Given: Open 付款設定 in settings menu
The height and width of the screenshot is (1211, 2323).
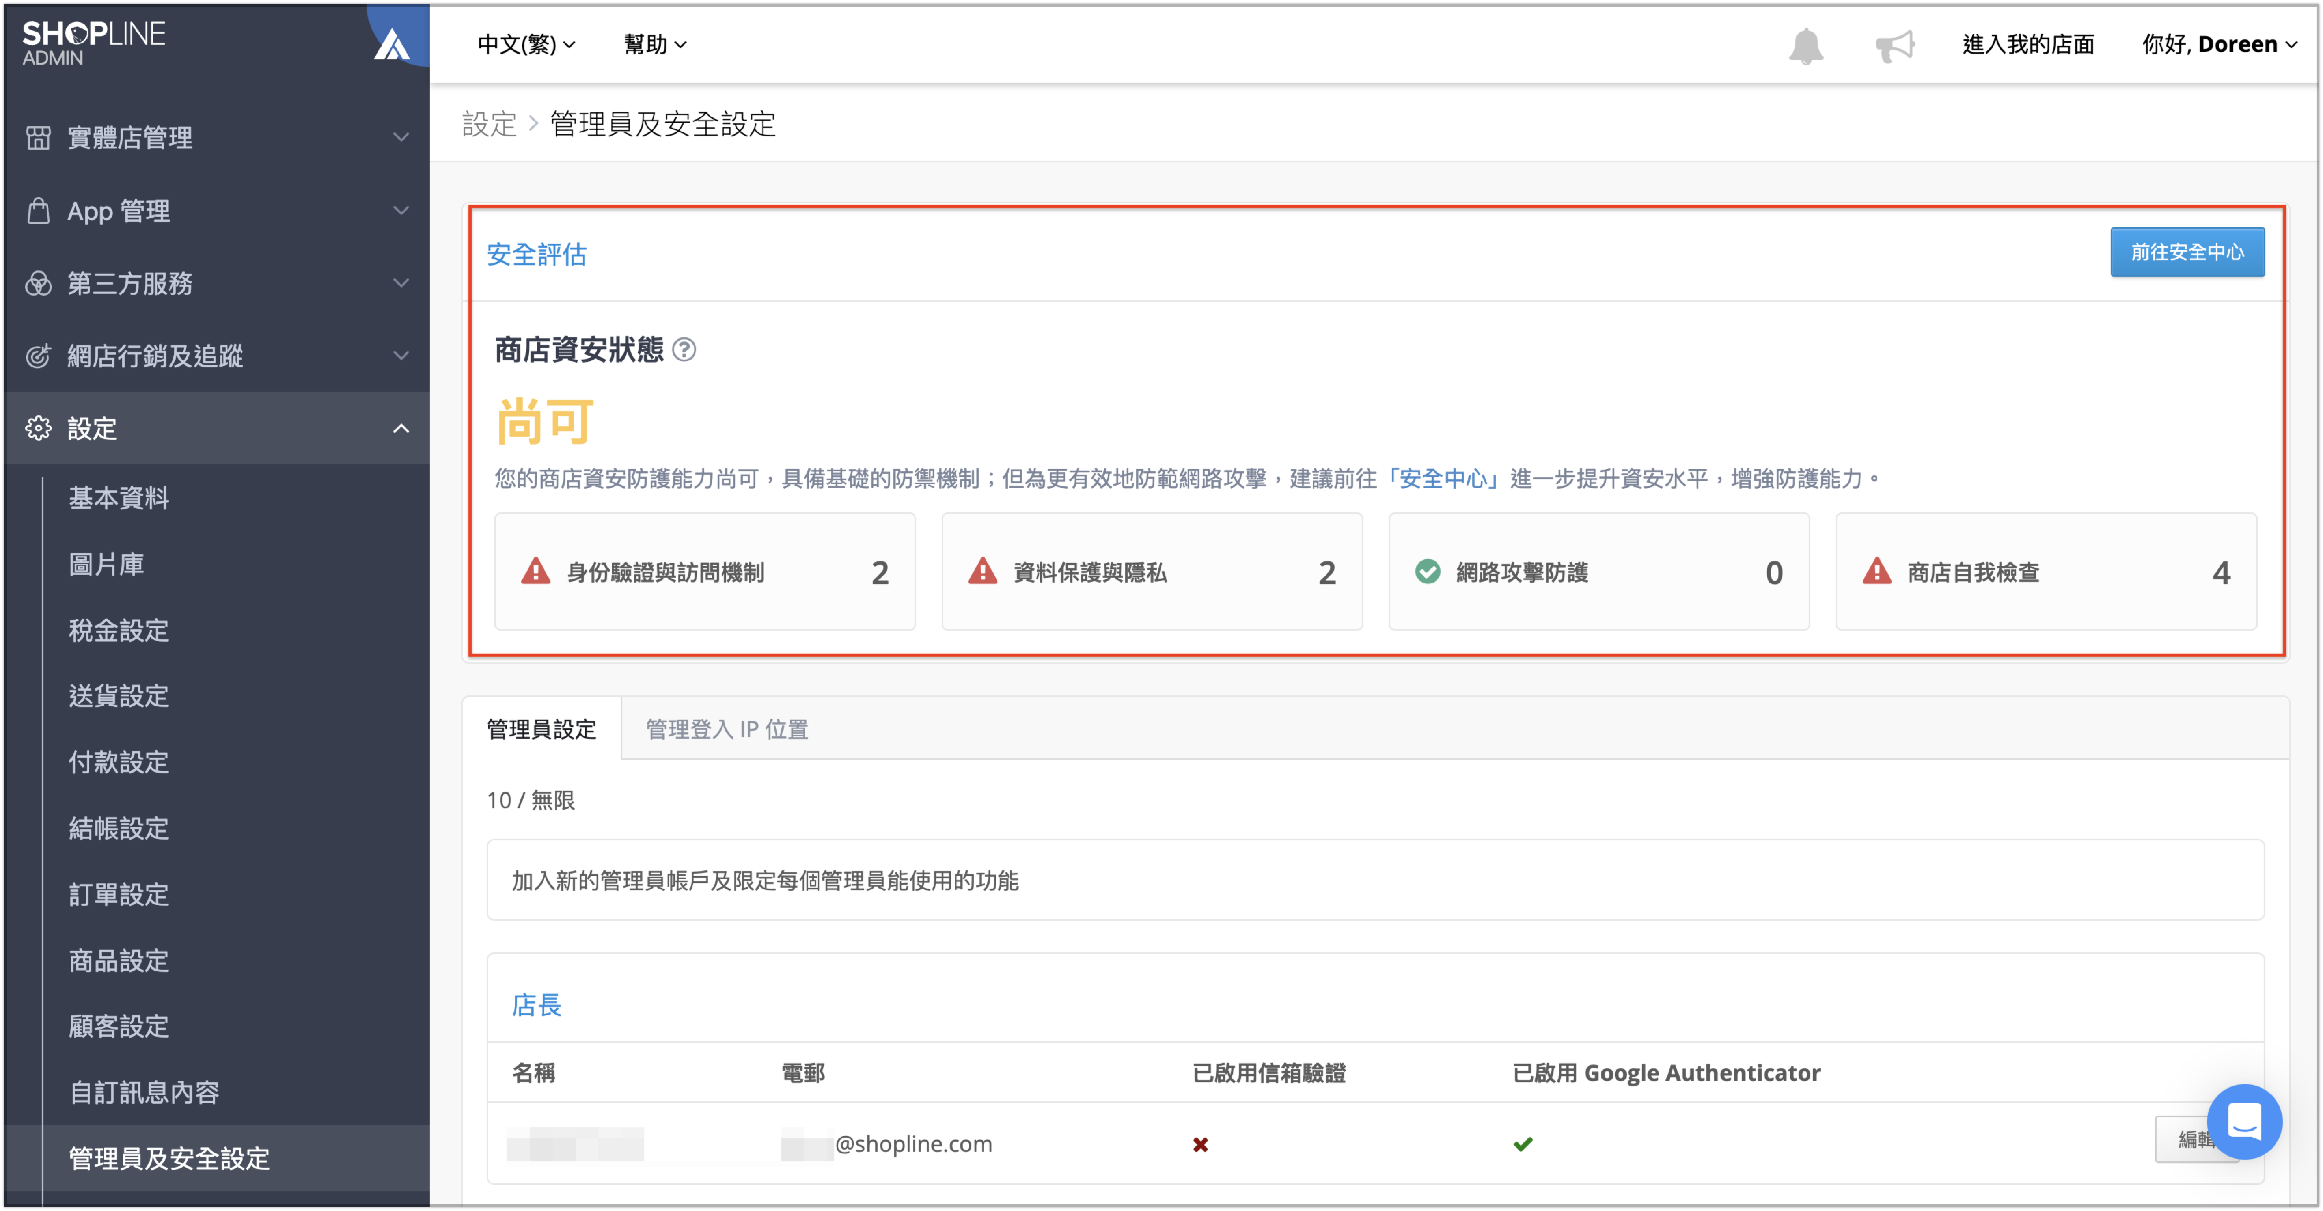Looking at the screenshot, I should tap(118, 762).
